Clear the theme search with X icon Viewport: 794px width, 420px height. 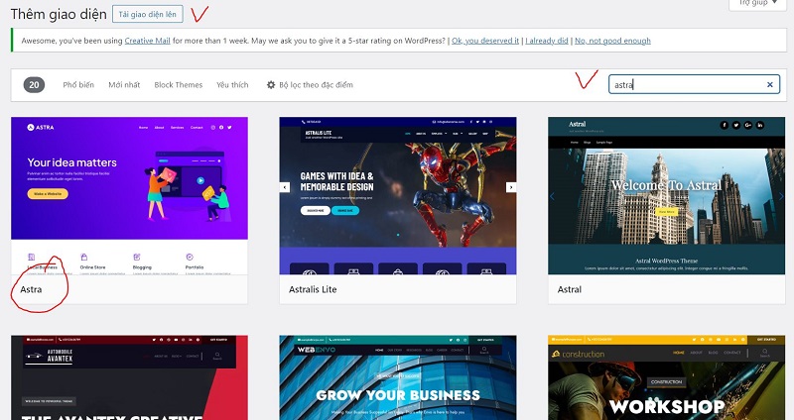tap(770, 85)
